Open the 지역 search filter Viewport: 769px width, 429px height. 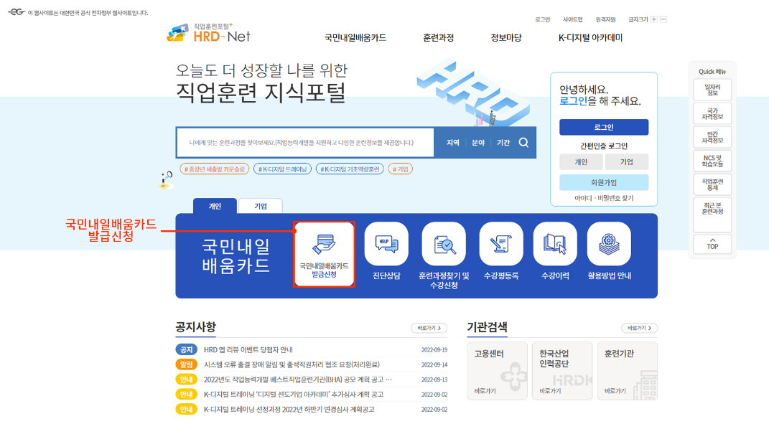(452, 143)
